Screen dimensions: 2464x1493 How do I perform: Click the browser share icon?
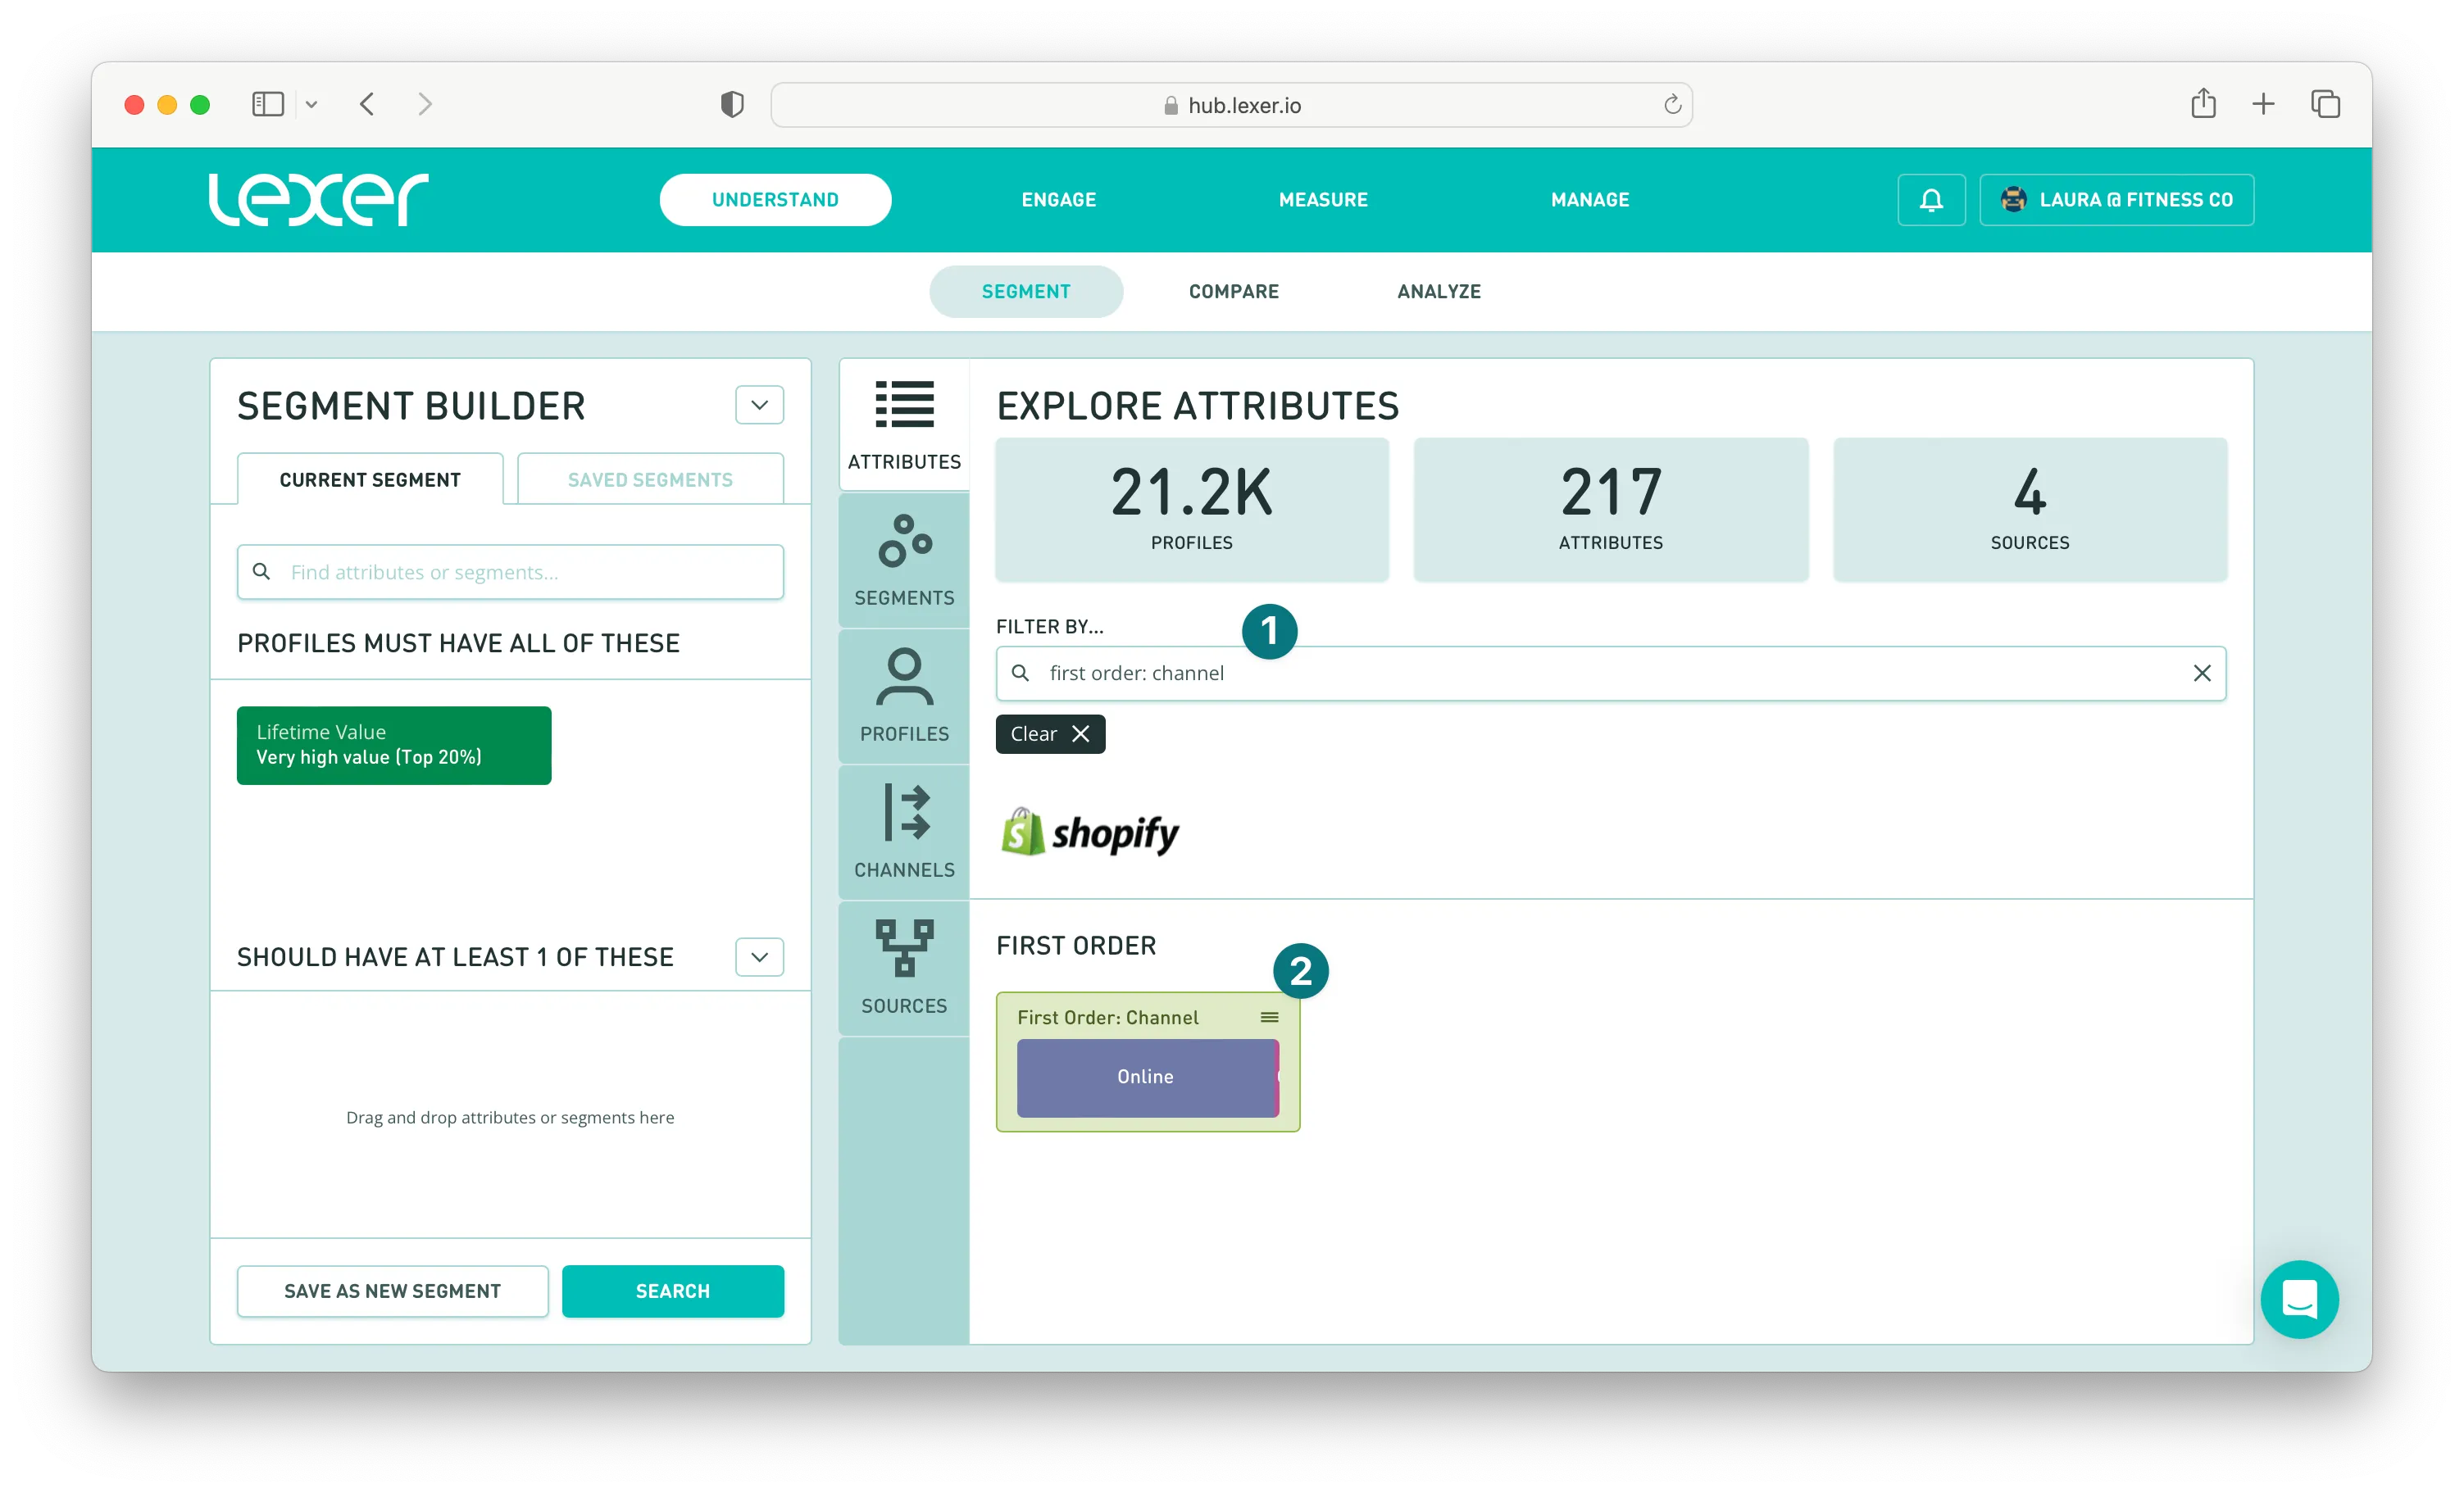point(2203,104)
